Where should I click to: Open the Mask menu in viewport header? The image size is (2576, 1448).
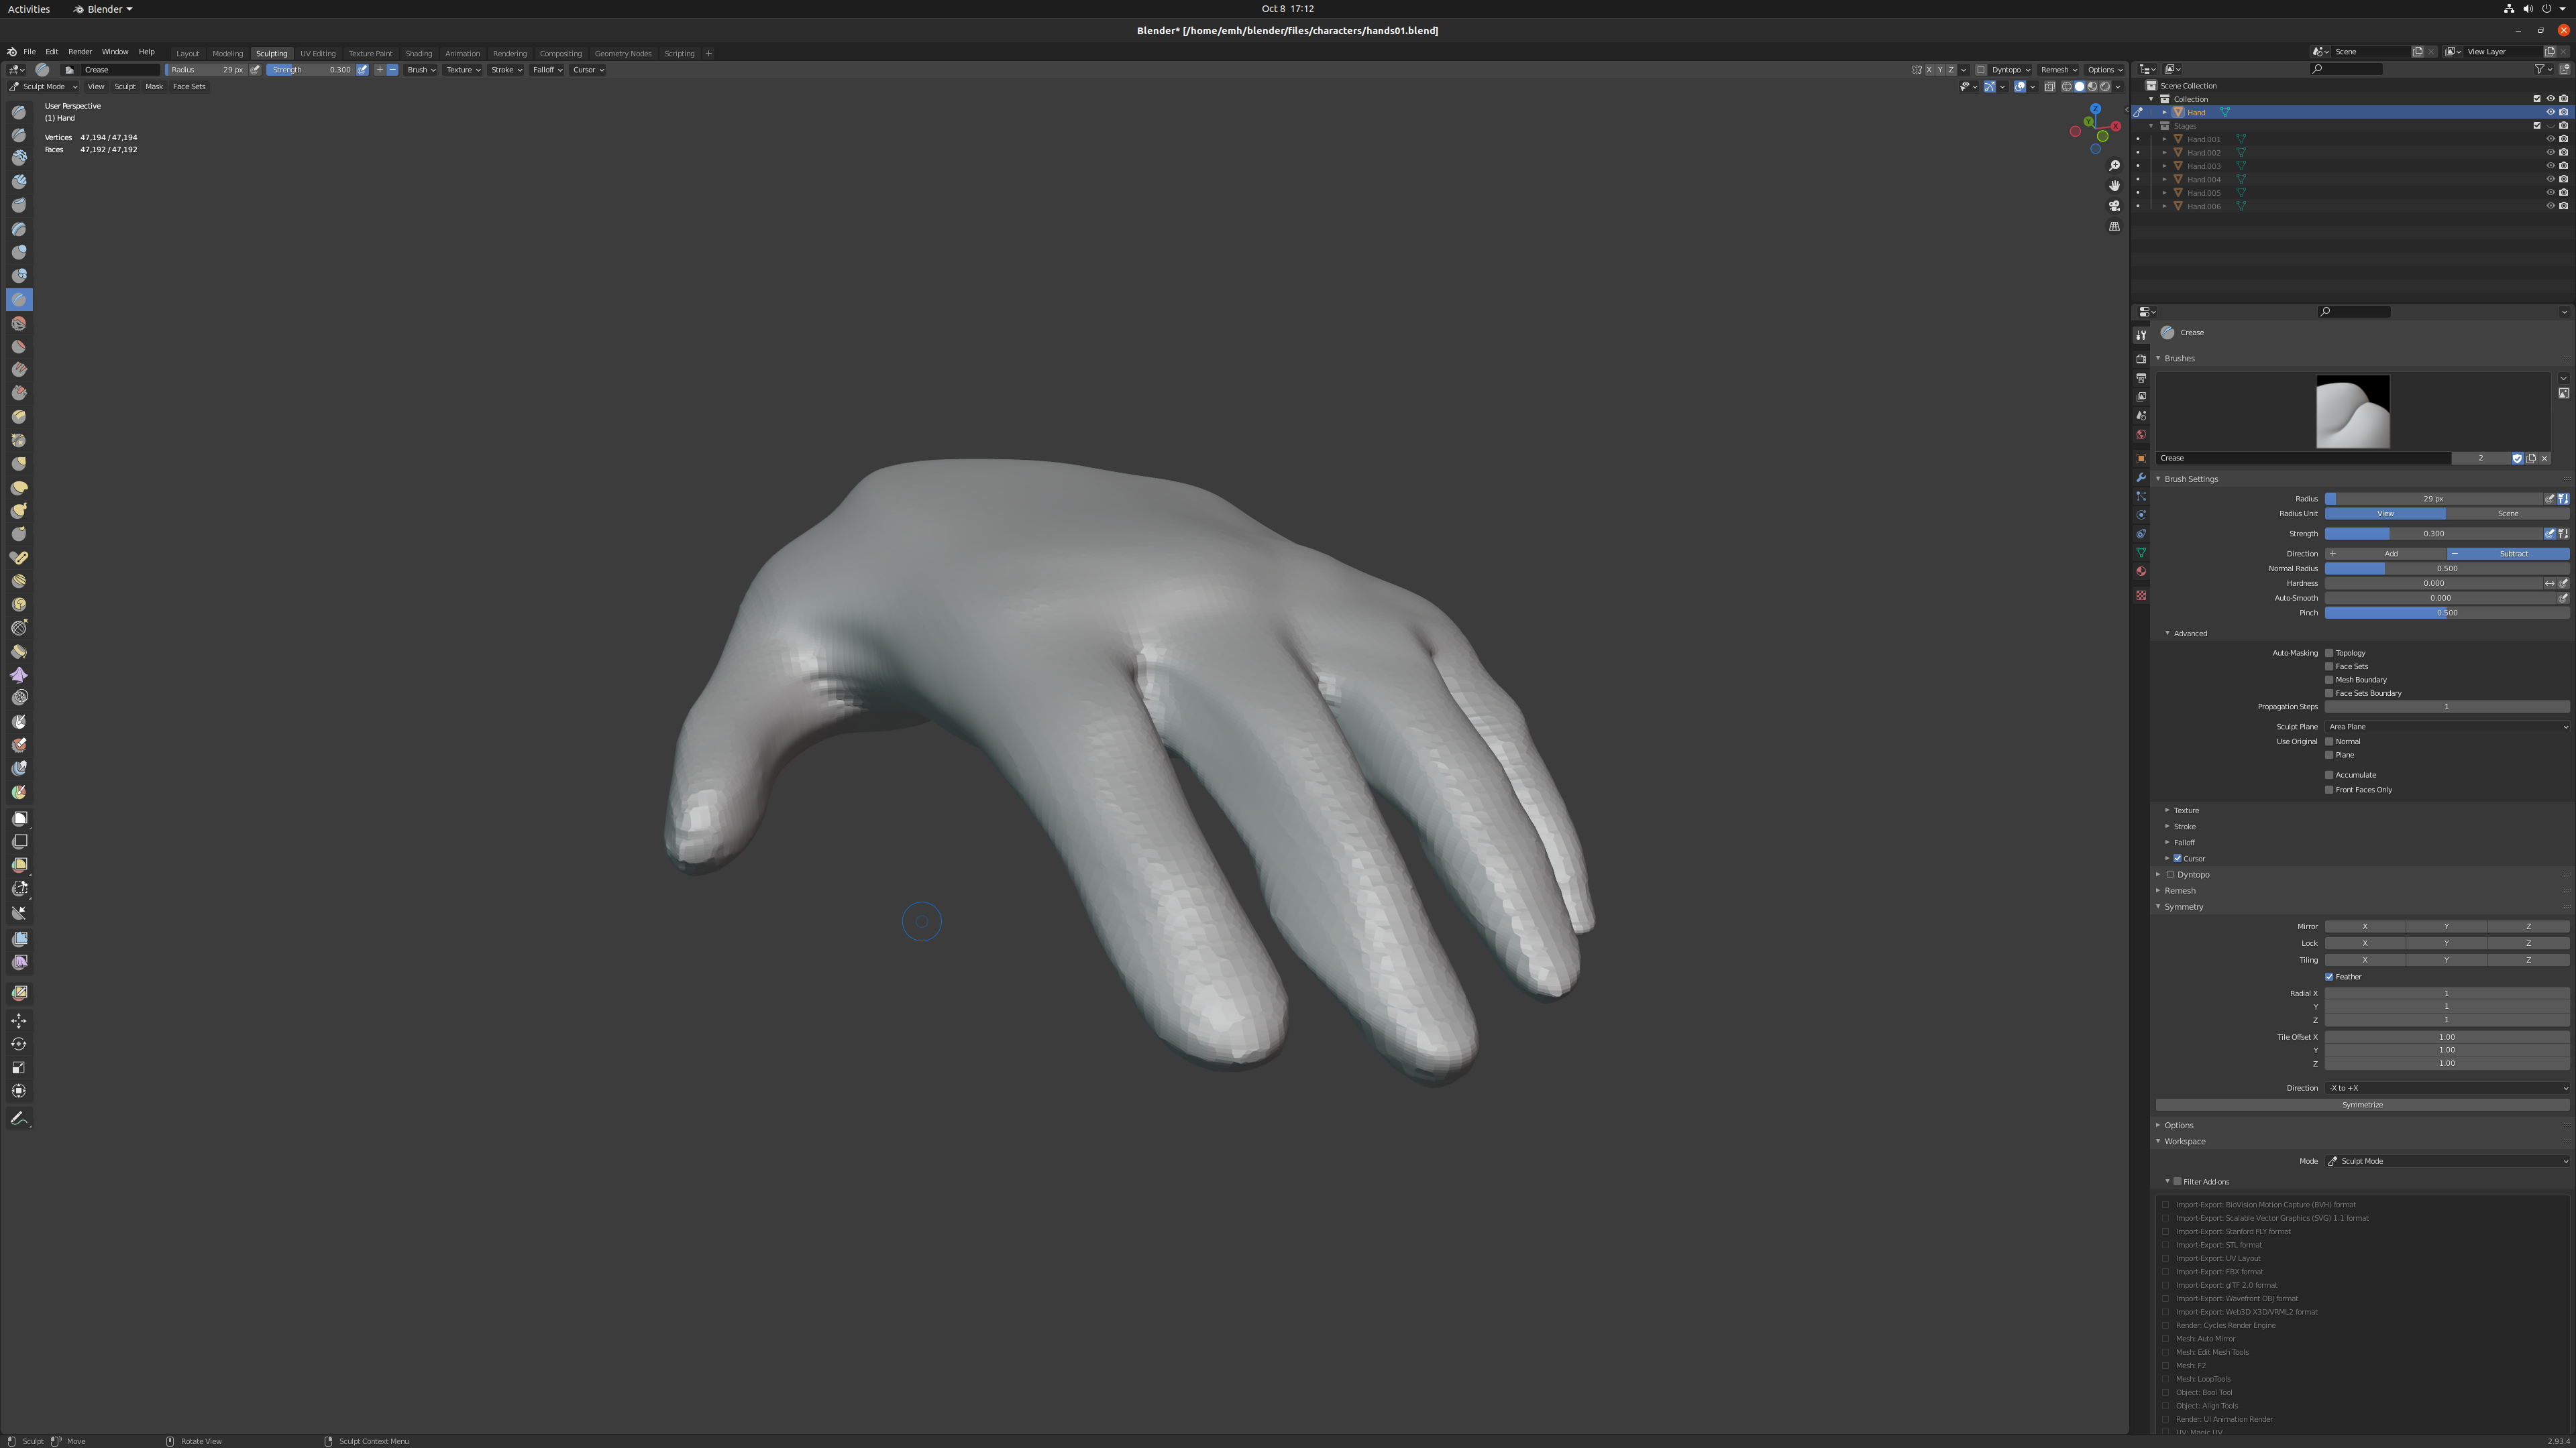[x=154, y=87]
